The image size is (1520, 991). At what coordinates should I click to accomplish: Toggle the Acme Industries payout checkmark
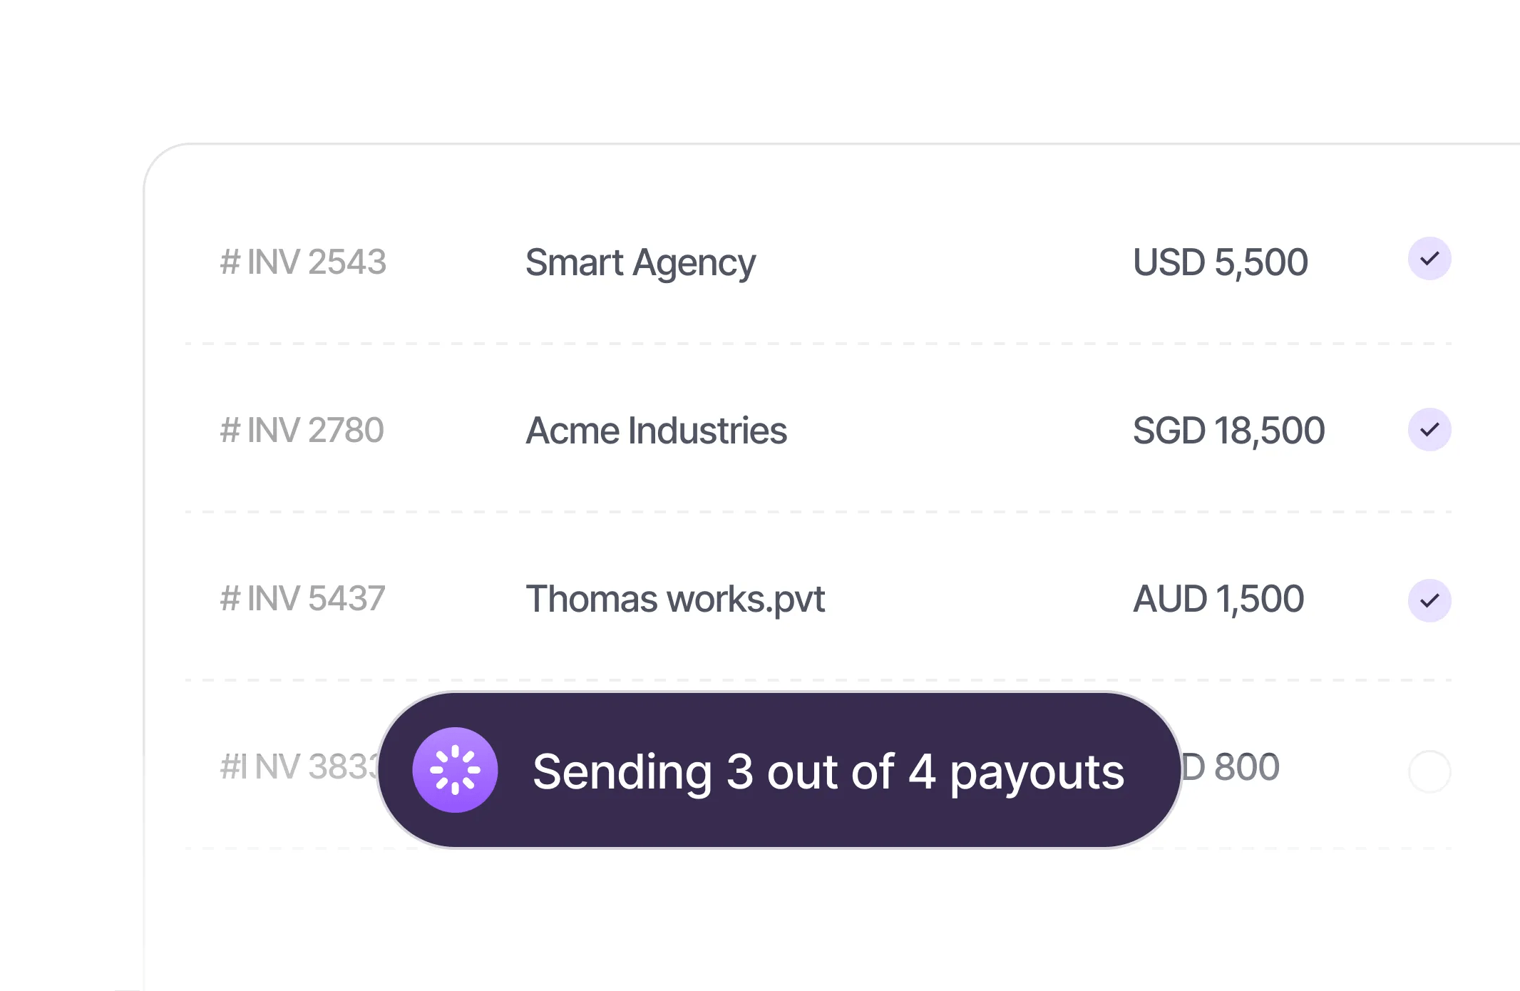1429,430
